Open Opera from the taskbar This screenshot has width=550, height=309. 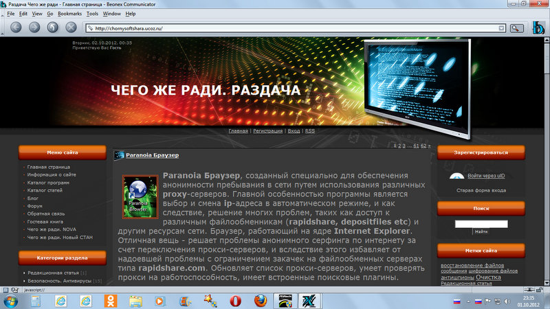tap(235, 301)
